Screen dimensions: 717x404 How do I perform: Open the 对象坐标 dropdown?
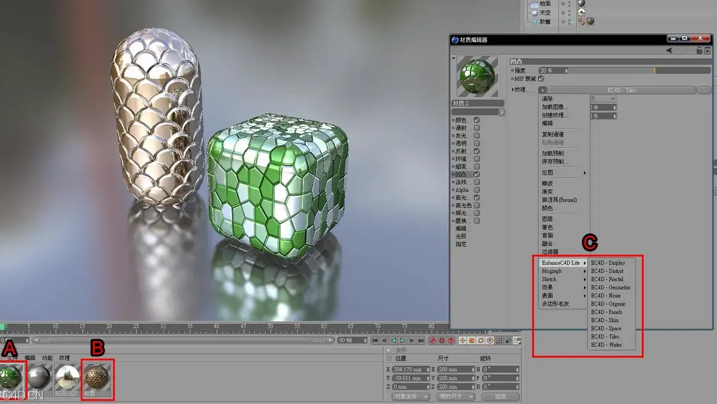click(x=411, y=396)
